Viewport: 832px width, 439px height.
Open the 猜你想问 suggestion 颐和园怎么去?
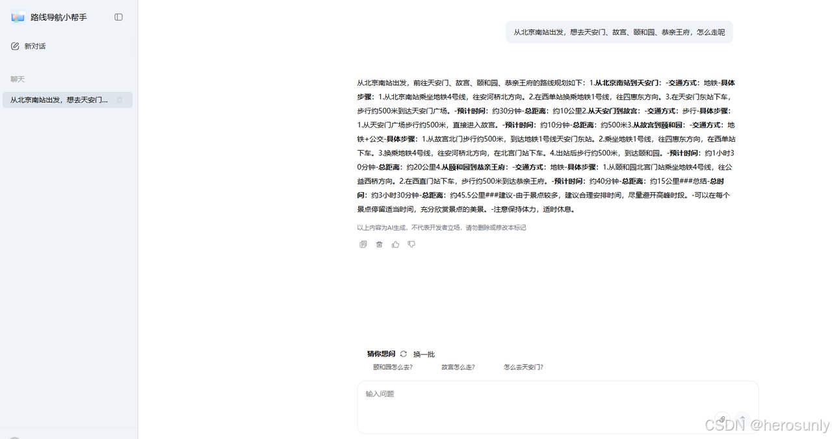[x=392, y=367]
